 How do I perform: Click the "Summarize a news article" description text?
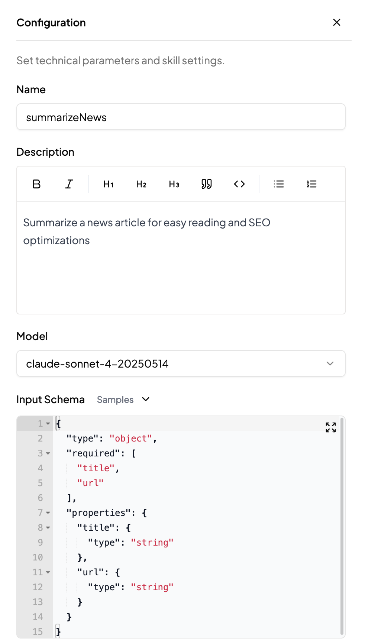pos(146,231)
